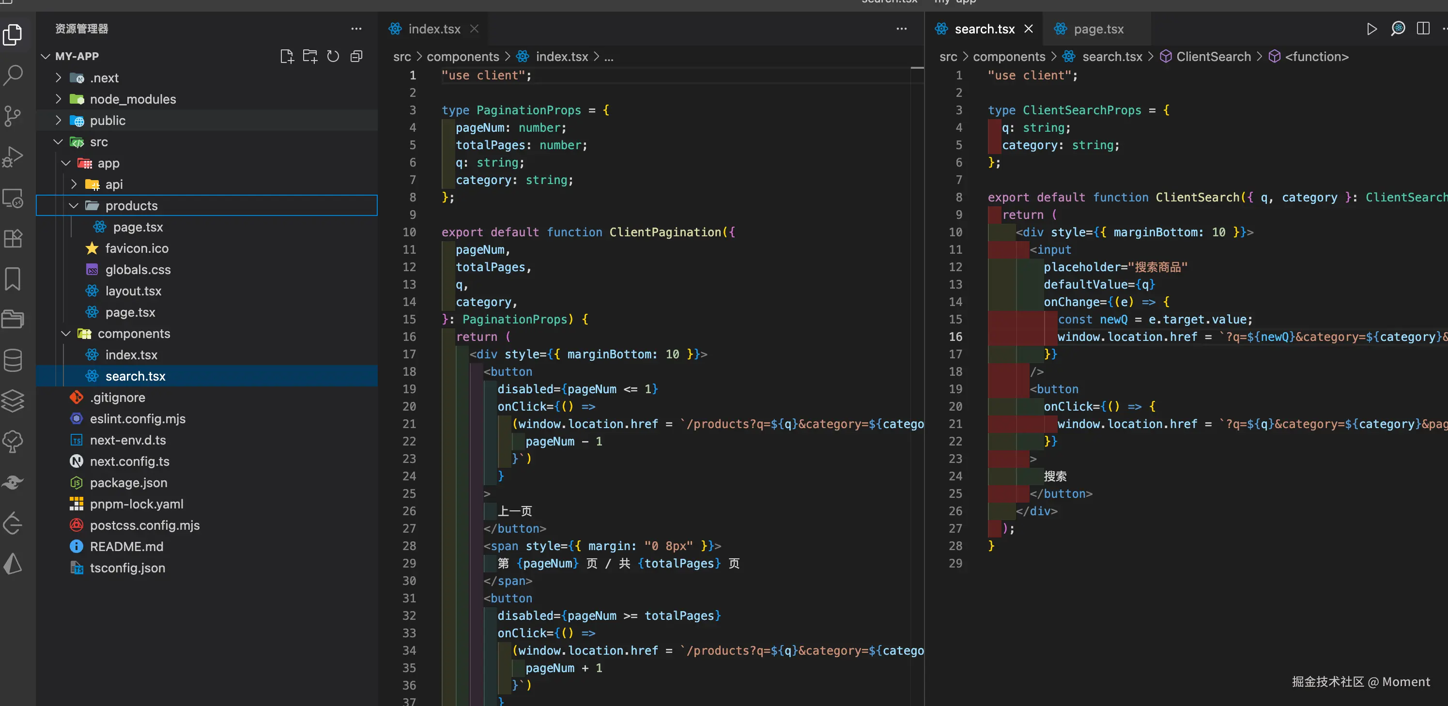Viewport: 1448px width, 706px height.
Task: Click the New Folder icon in explorer
Action: pos(310,56)
